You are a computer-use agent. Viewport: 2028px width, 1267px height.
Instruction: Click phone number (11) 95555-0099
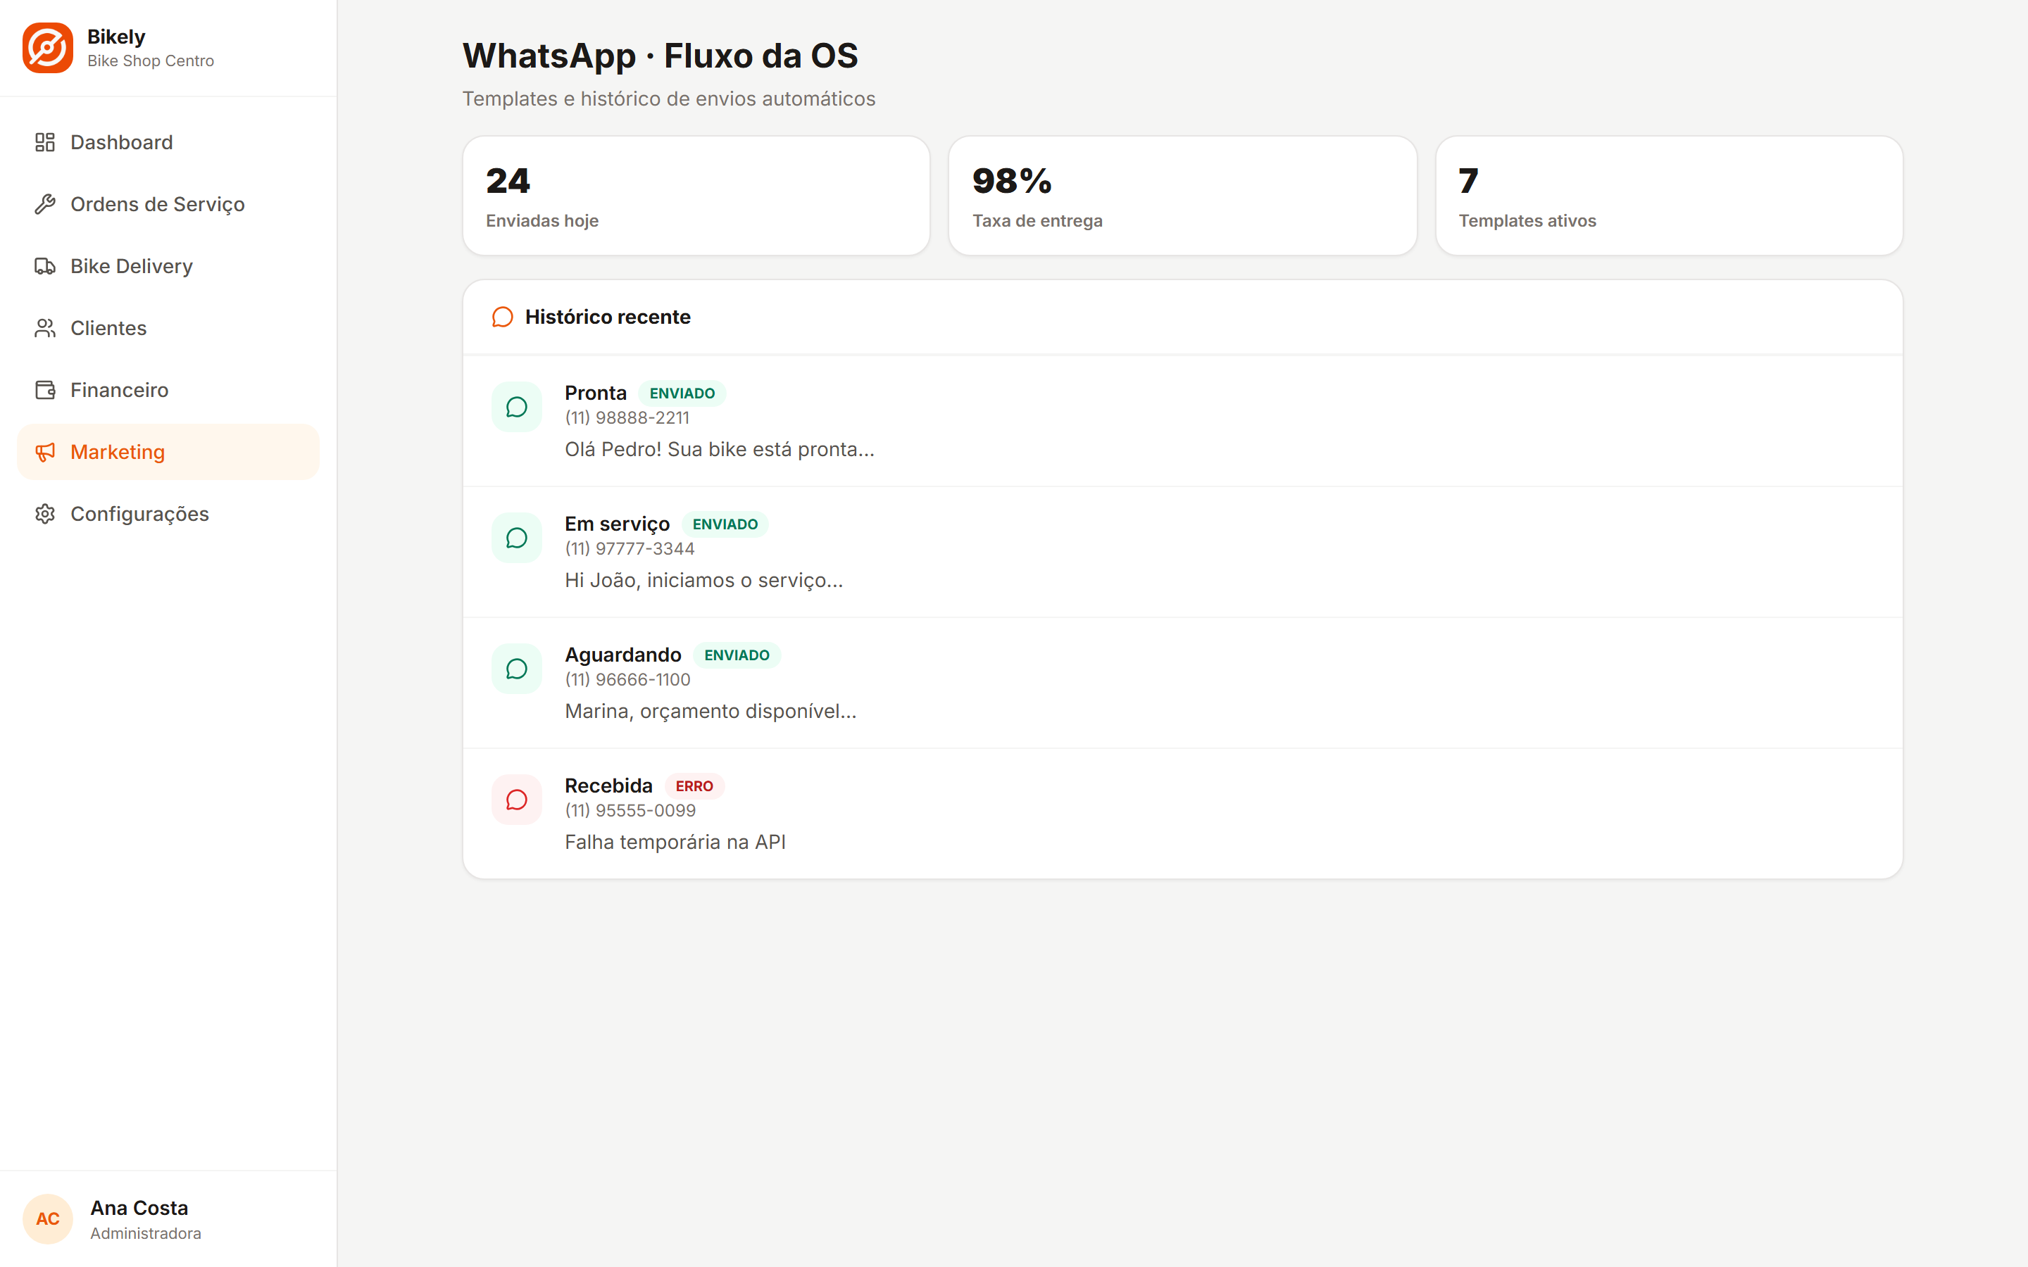point(630,810)
